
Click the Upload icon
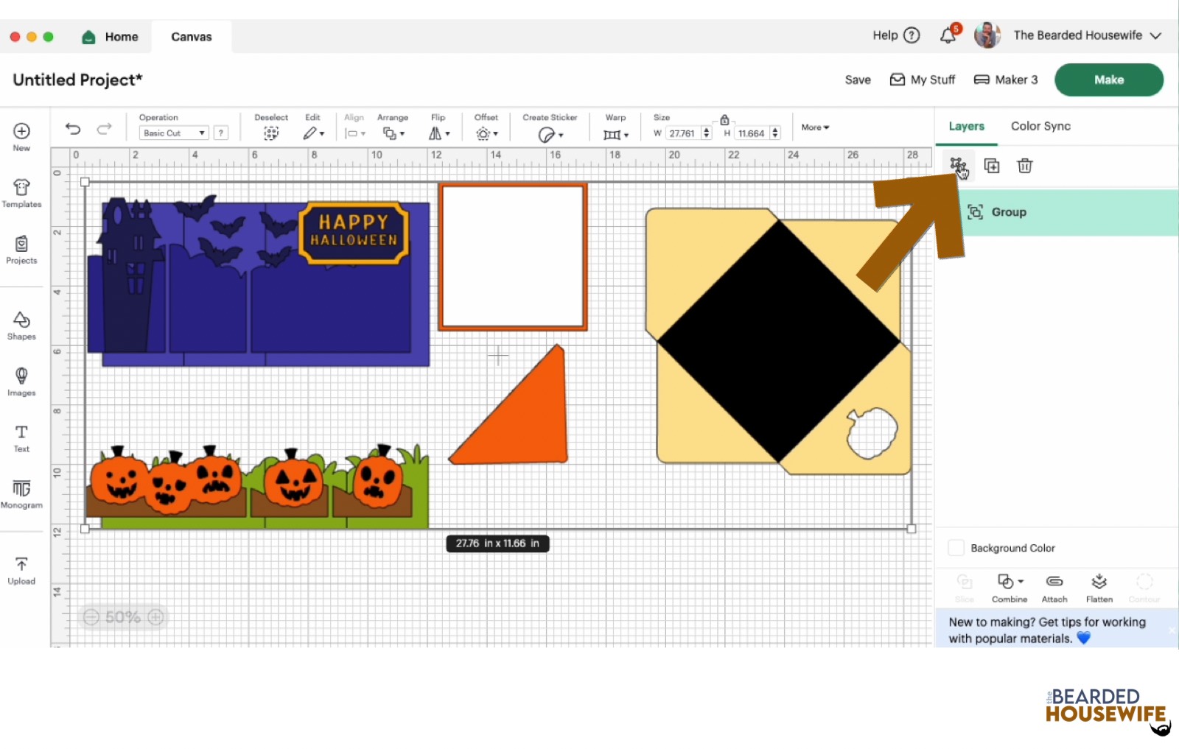point(21,570)
